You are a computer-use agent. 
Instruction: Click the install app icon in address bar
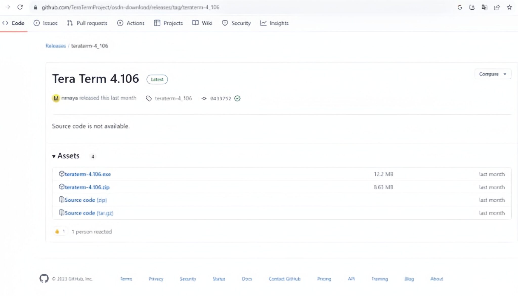[472, 7]
